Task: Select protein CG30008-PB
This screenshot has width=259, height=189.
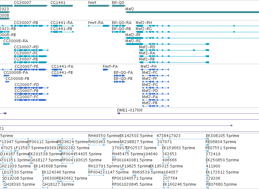Action: tap(7, 82)
